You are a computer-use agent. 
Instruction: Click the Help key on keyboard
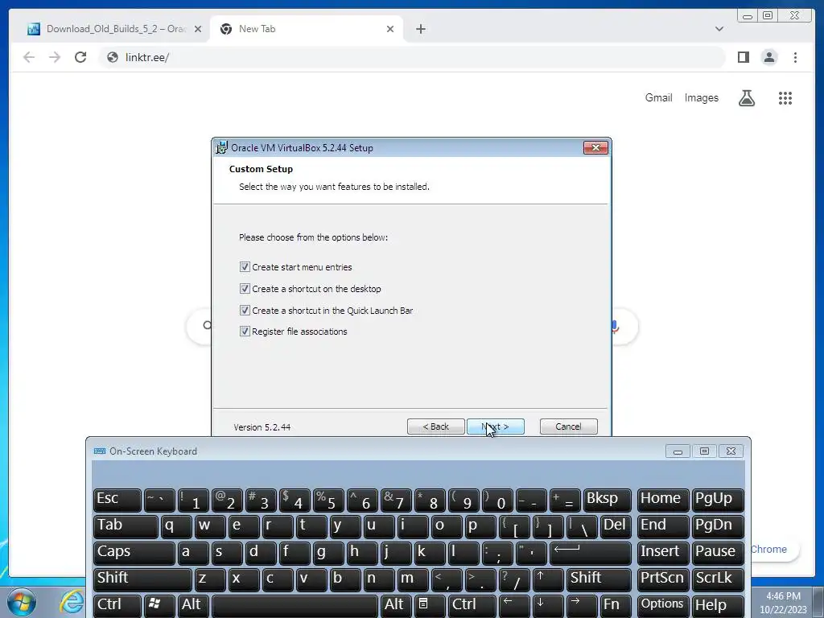[717, 605]
